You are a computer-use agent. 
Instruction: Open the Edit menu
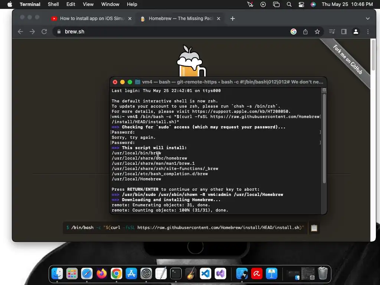(71, 4)
